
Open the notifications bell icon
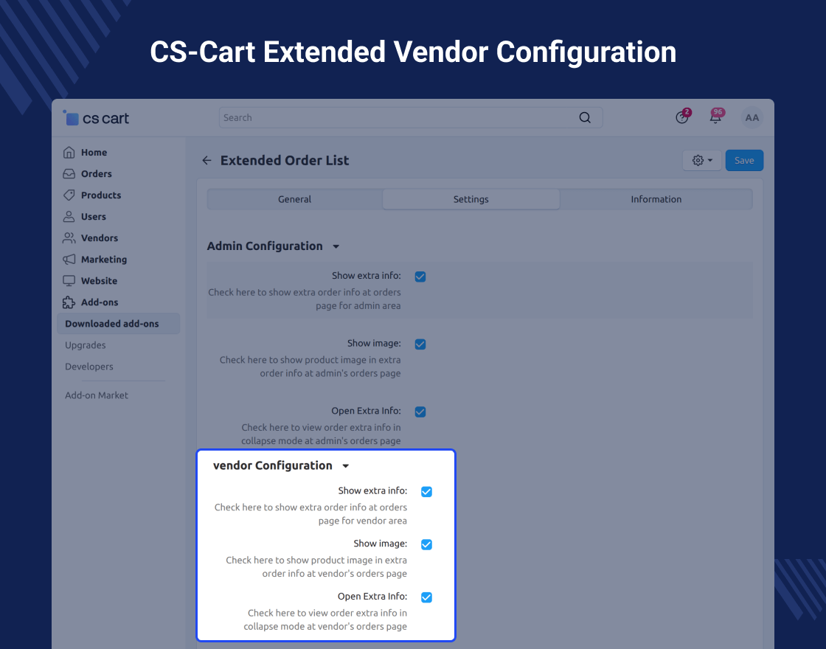tap(715, 117)
